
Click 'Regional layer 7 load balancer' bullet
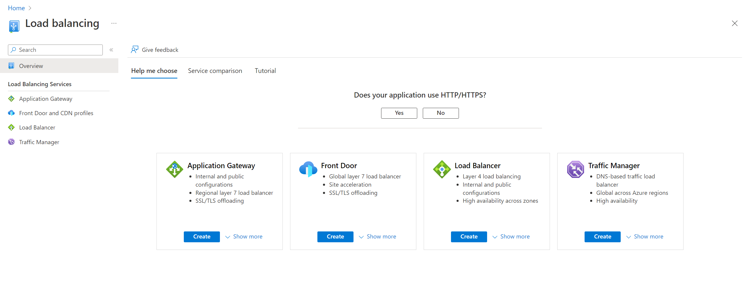tap(234, 193)
